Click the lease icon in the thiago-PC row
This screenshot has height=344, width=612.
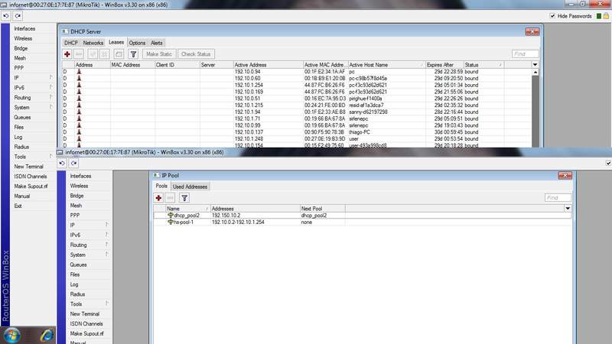click(x=79, y=132)
